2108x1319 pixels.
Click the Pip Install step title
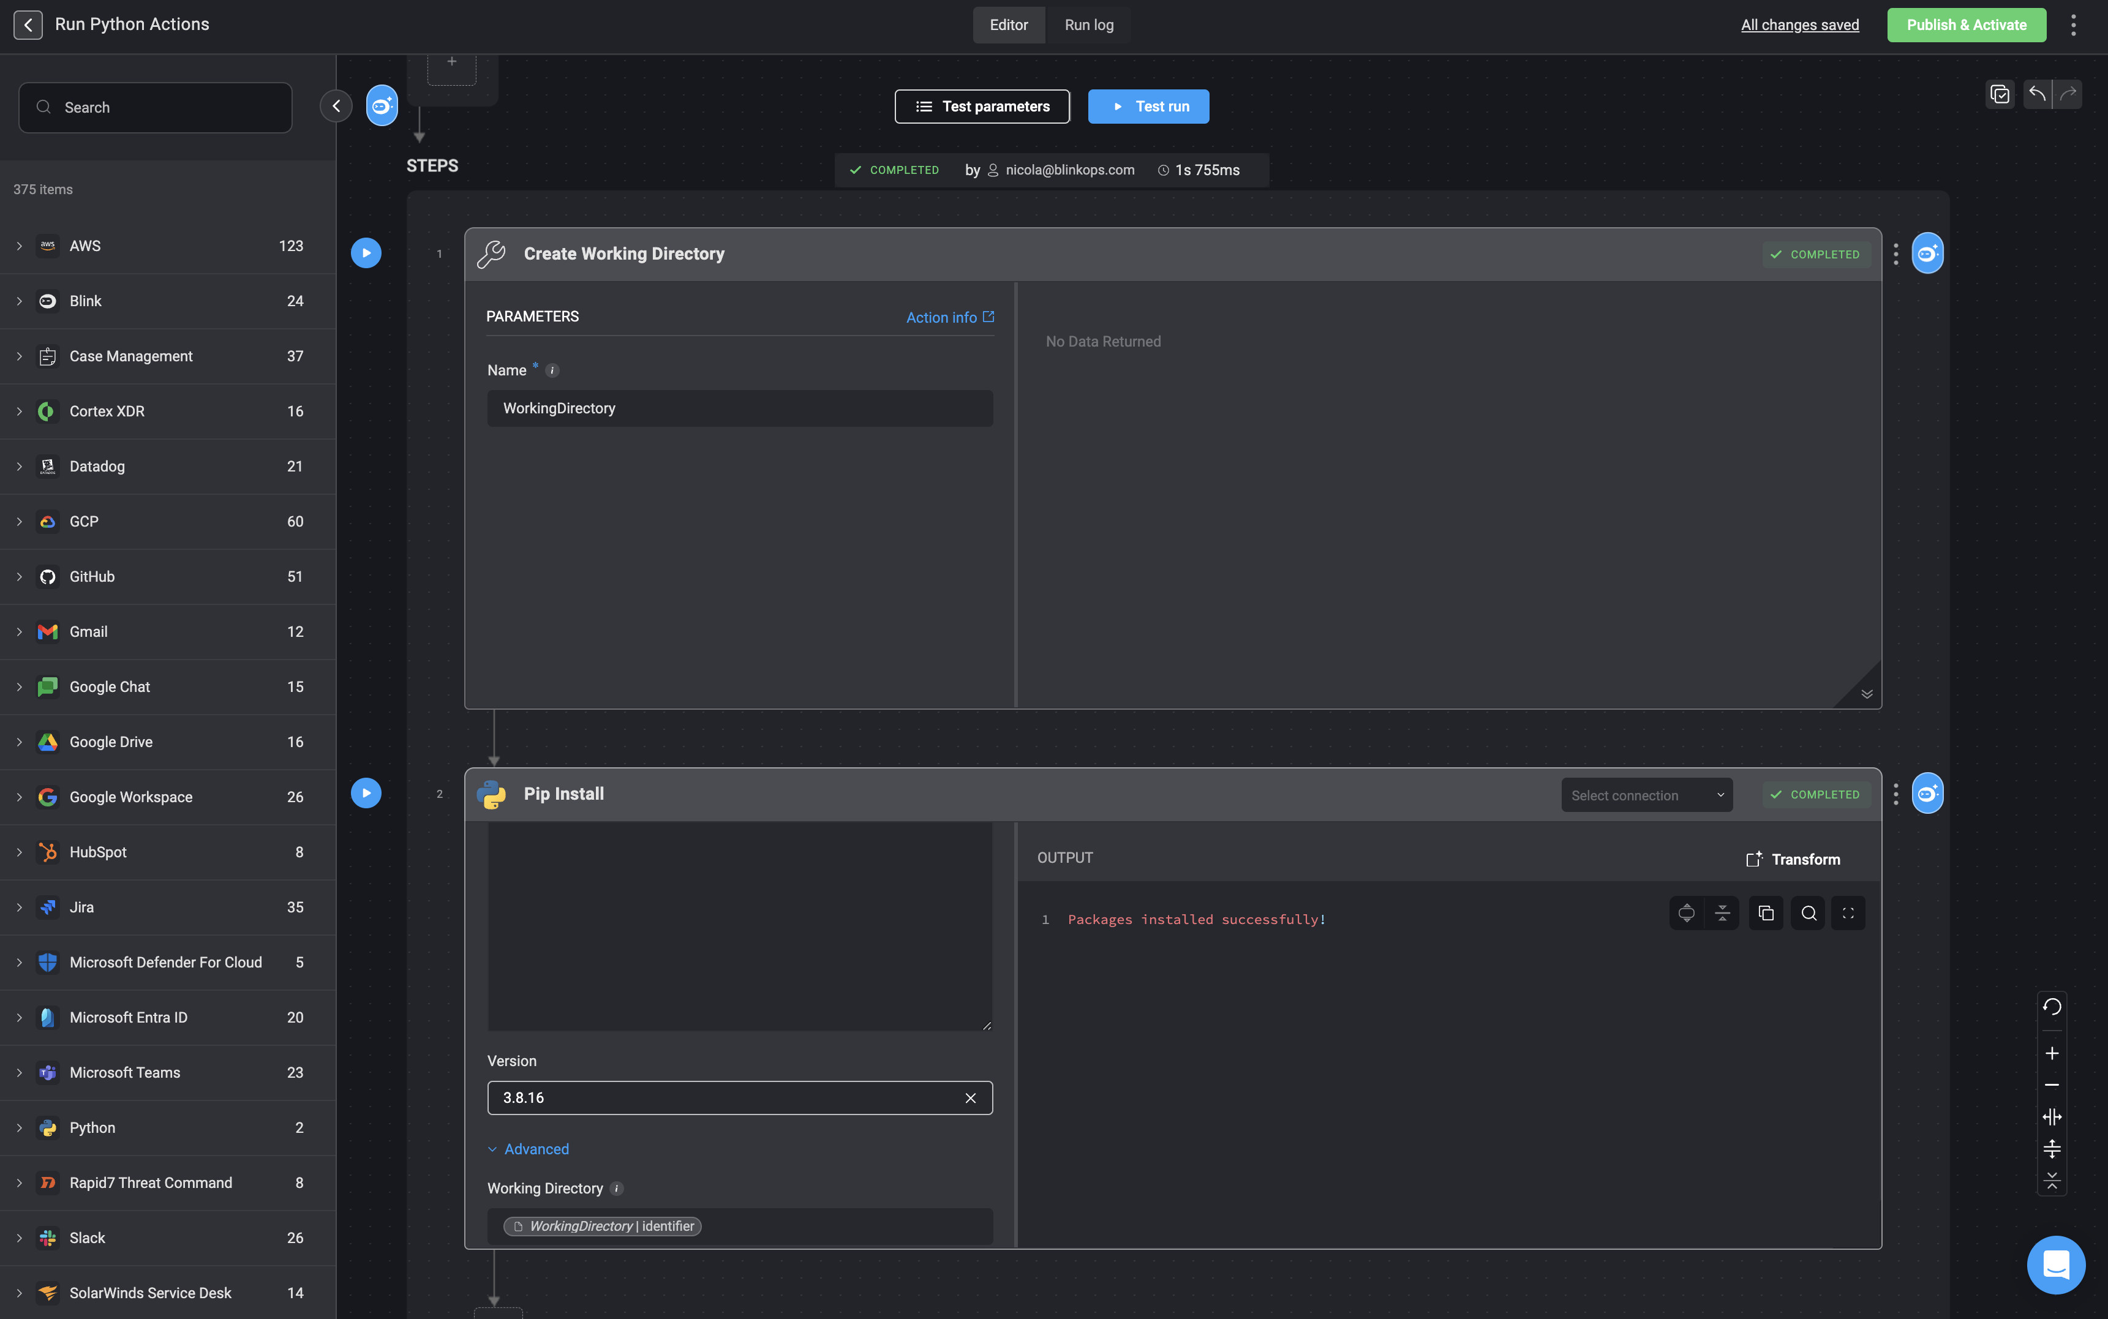point(563,794)
